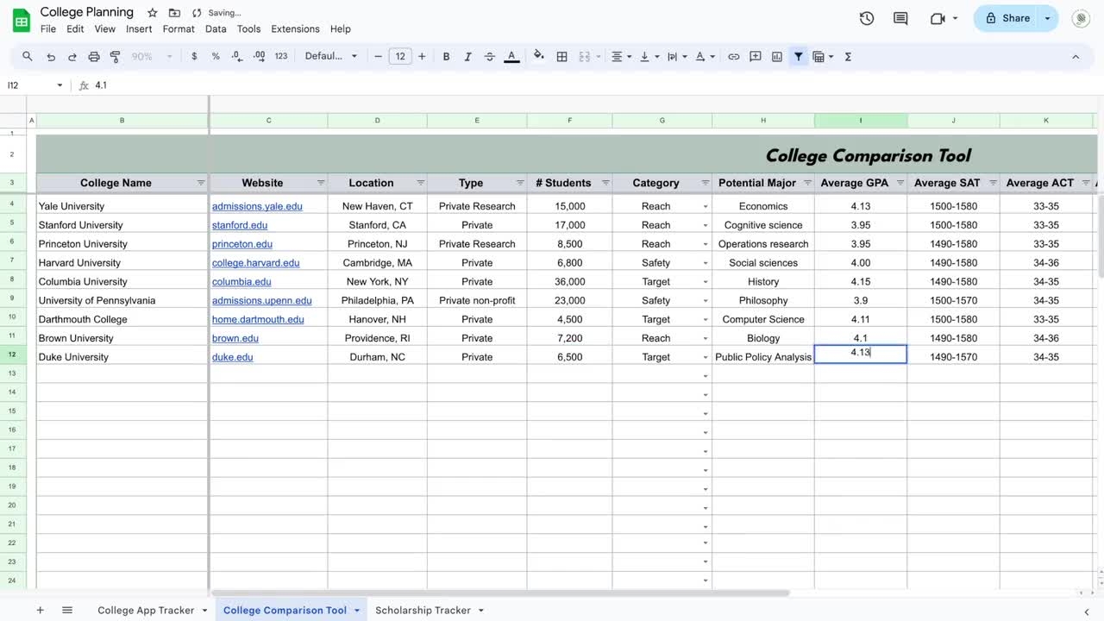This screenshot has width=1104, height=621.
Task: Apply currency format with dollar icon
Action: [x=194, y=56]
